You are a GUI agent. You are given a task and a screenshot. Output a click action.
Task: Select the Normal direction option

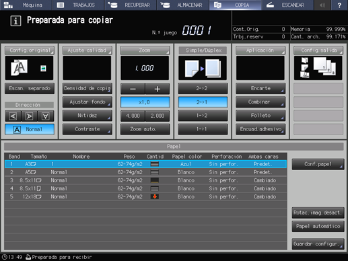(x=30, y=129)
